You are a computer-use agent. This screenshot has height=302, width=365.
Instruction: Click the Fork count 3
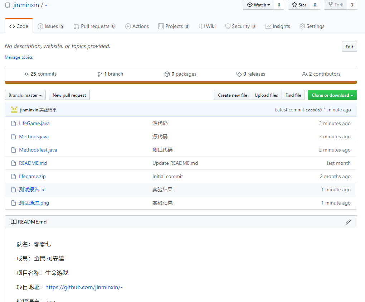[x=352, y=5]
